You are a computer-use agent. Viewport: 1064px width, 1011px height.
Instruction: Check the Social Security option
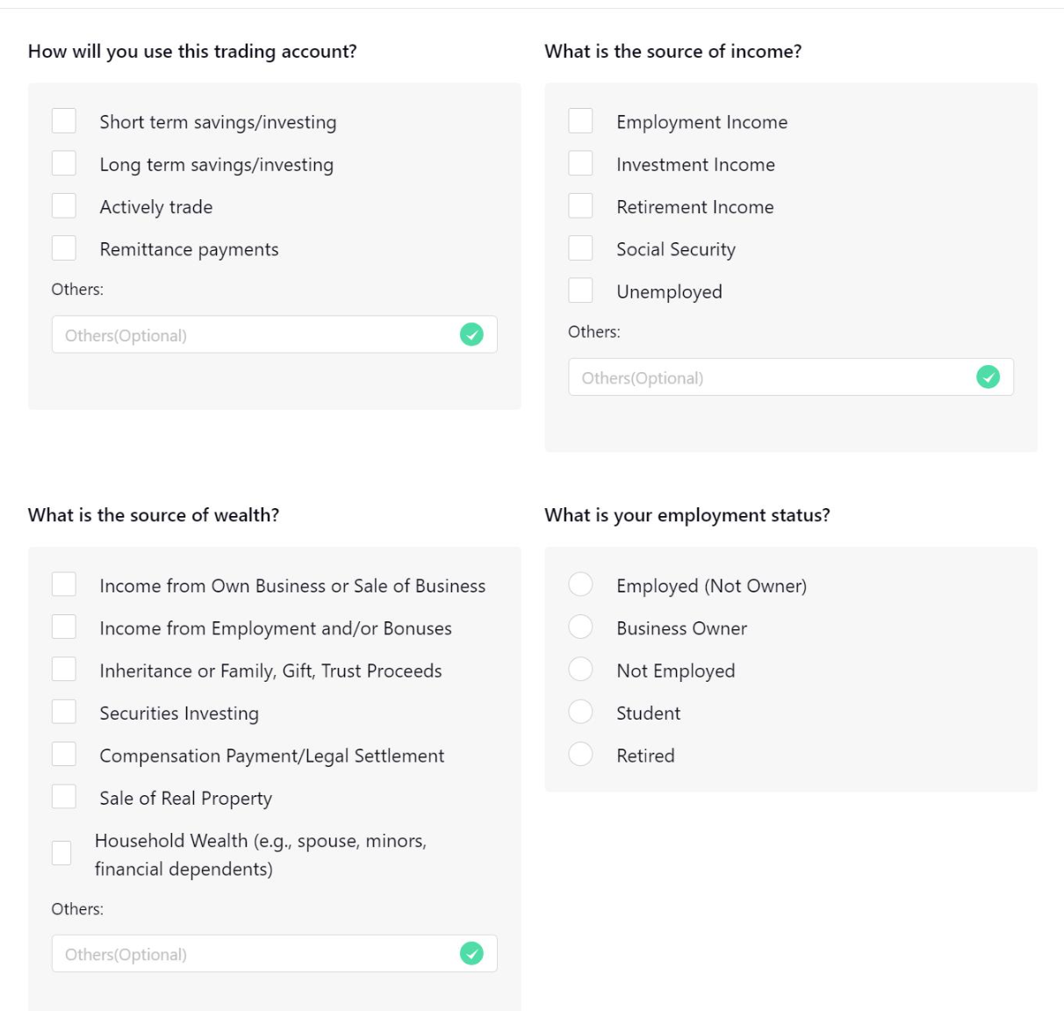tap(580, 248)
